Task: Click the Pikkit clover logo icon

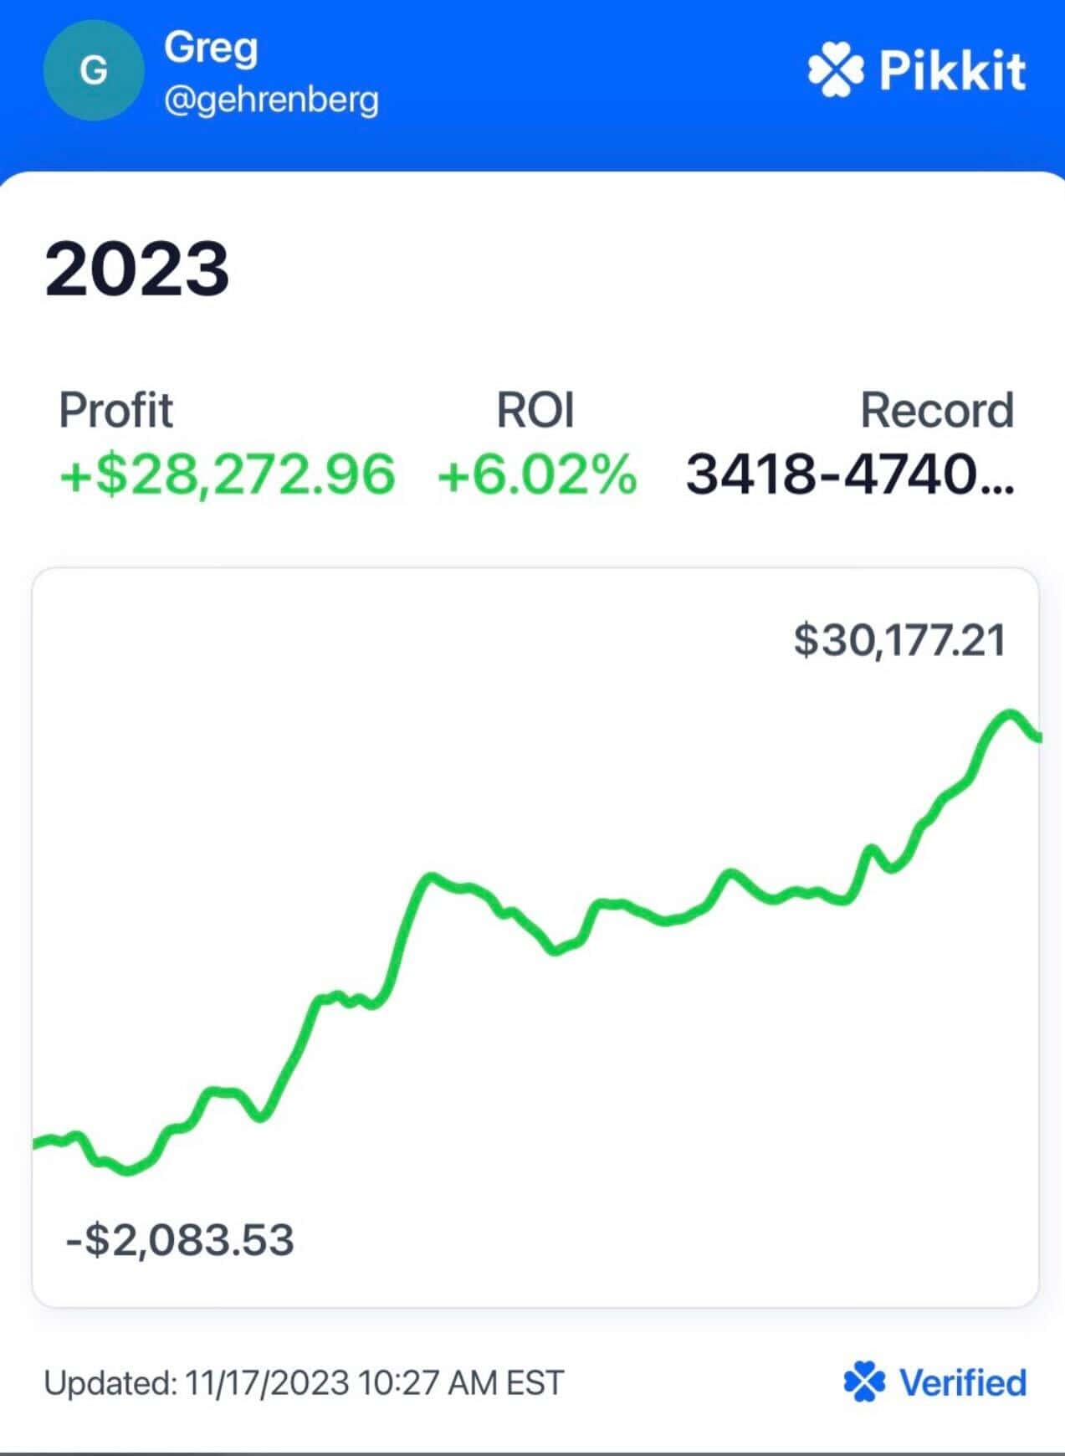Action: (835, 72)
